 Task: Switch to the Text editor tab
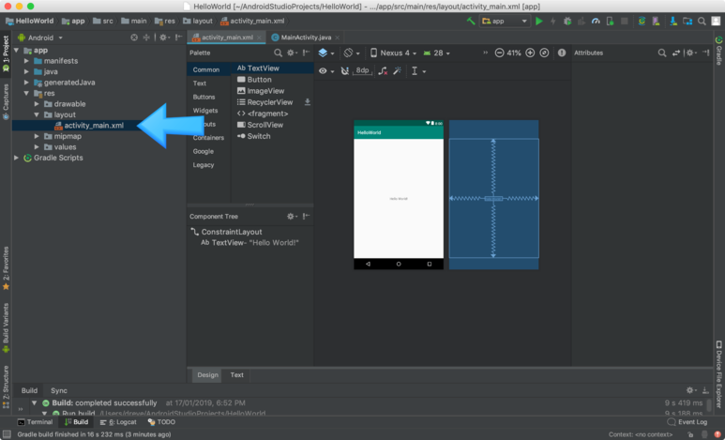point(236,374)
